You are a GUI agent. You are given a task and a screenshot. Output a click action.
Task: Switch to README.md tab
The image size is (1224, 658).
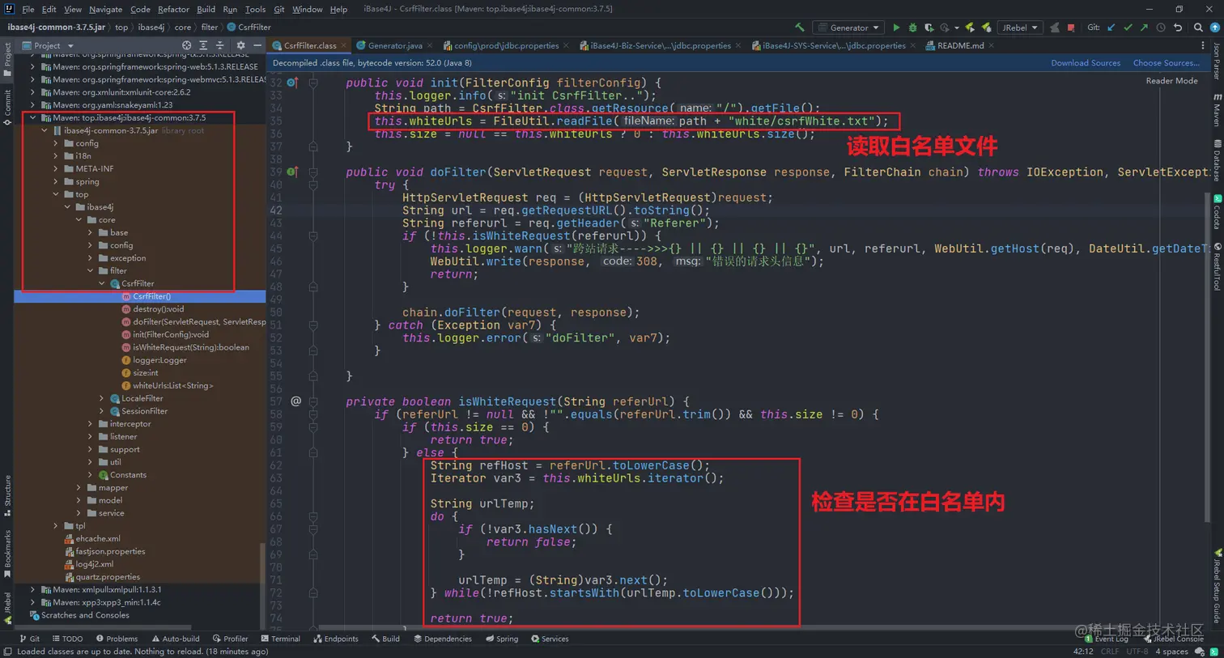point(960,45)
